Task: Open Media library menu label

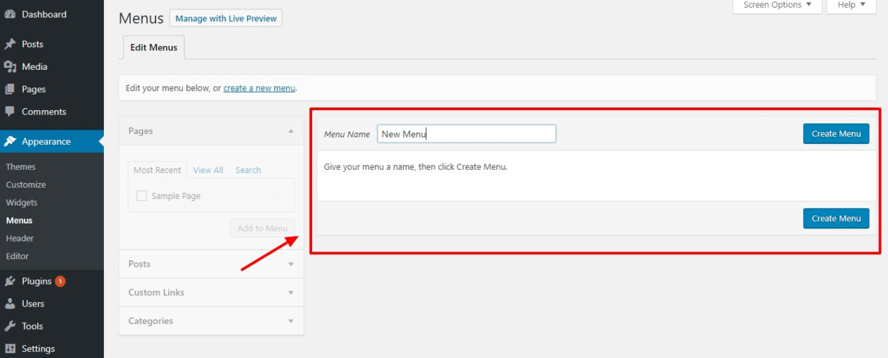Action: point(35,67)
